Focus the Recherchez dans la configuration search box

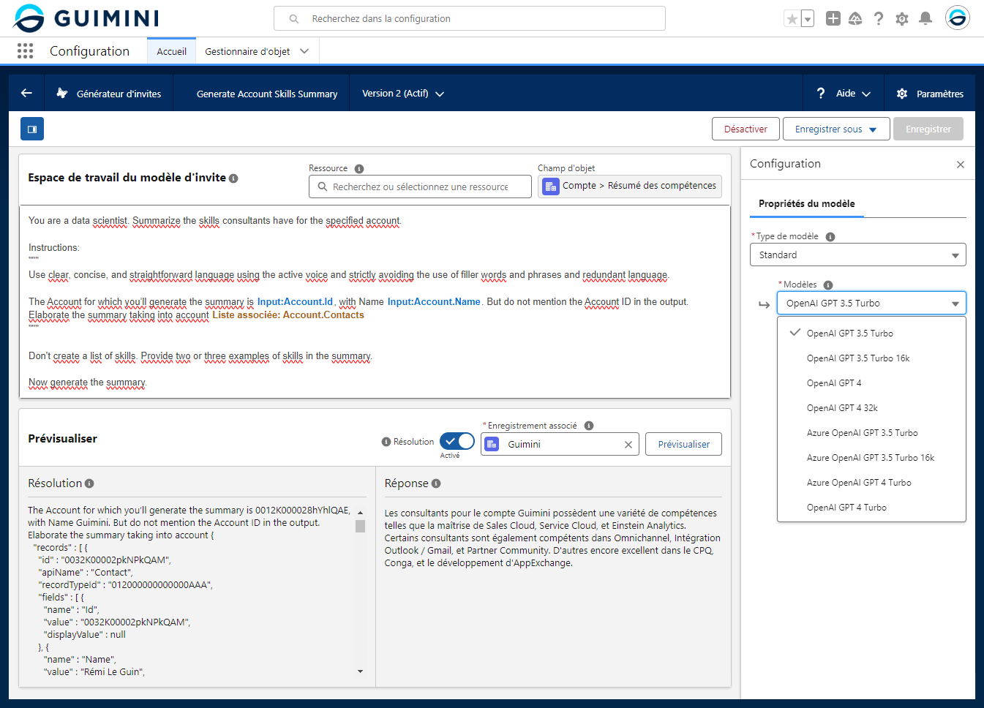click(470, 18)
